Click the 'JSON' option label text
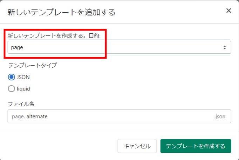 coord(23,77)
